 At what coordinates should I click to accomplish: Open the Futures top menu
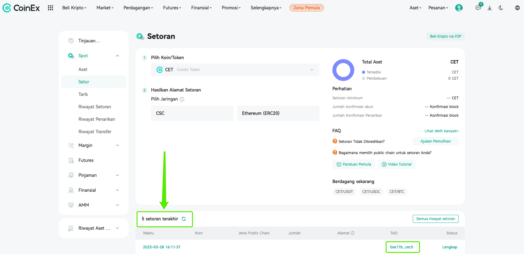pos(172,8)
